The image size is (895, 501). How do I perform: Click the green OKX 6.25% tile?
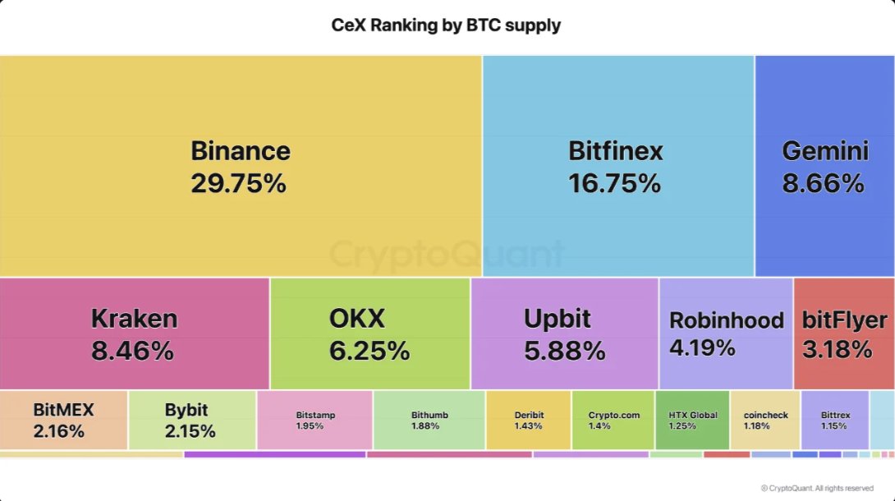tap(369, 333)
